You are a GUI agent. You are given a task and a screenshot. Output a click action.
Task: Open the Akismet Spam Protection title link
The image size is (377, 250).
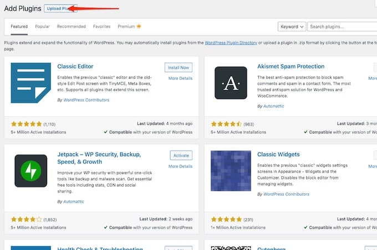pyautogui.click(x=291, y=66)
